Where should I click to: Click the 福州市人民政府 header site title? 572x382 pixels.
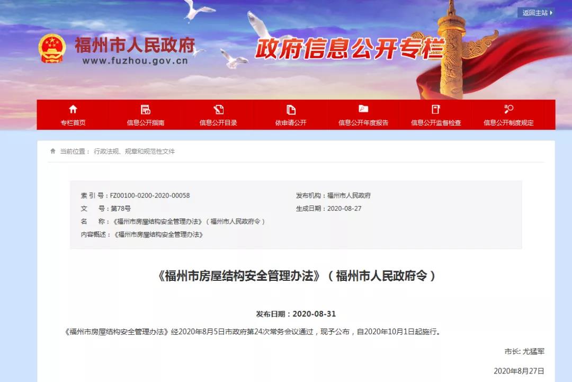[x=135, y=45]
